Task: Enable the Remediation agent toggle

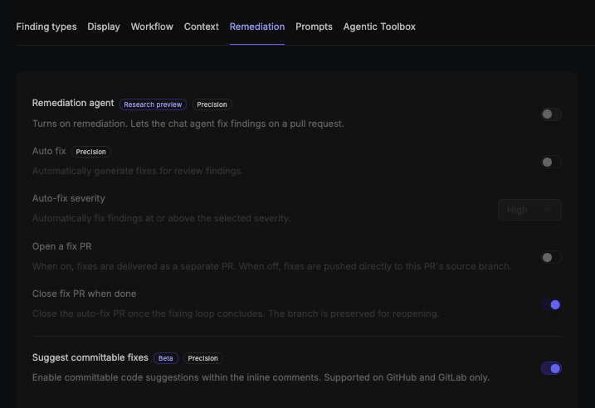Action: (551, 114)
